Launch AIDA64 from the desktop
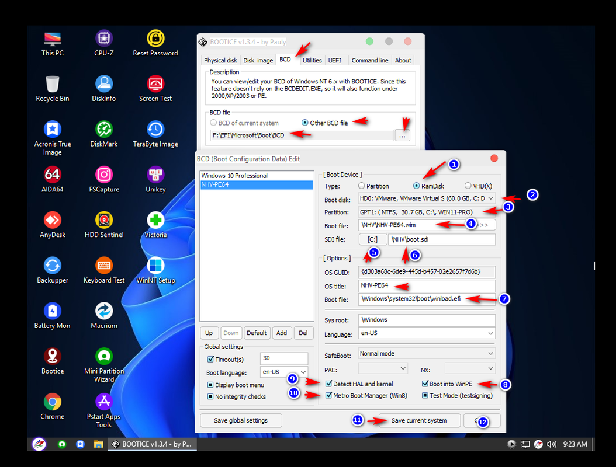This screenshot has width=616, height=467. [x=52, y=180]
